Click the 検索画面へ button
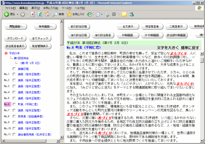205x144 pixels. click(45, 27)
